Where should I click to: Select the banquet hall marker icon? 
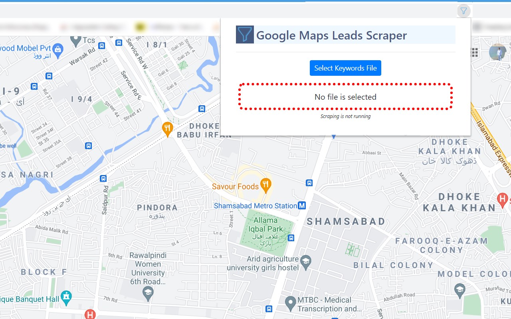coord(66,297)
